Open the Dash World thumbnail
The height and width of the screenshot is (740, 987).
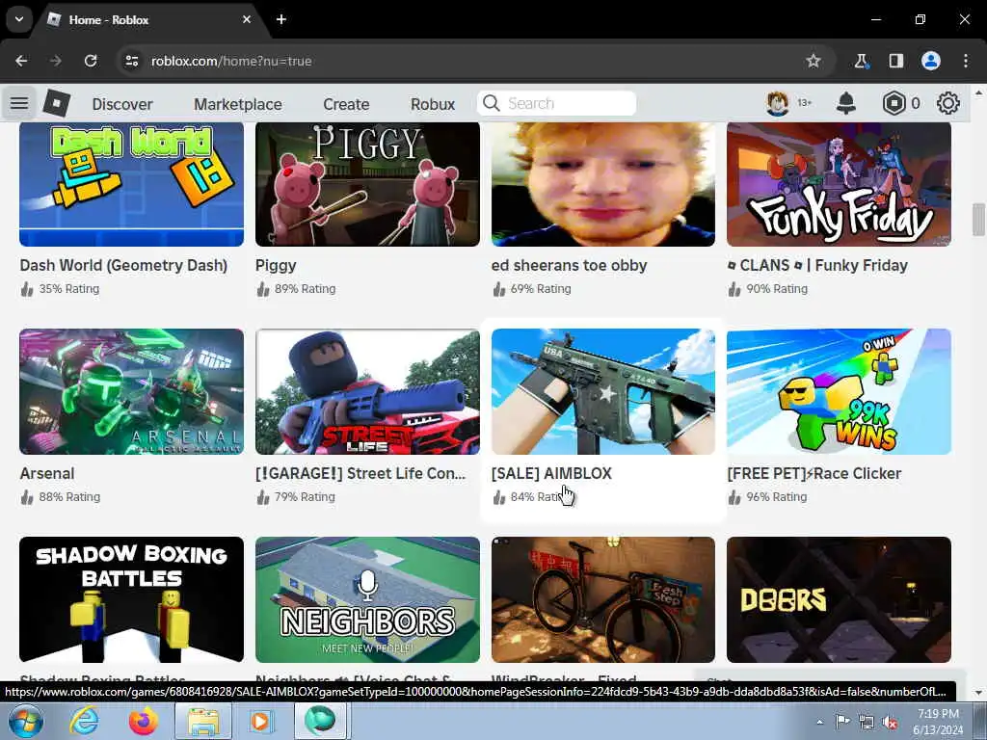(131, 184)
